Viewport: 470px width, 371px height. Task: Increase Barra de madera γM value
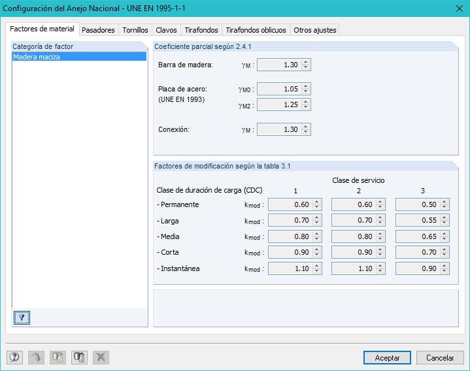305,62
